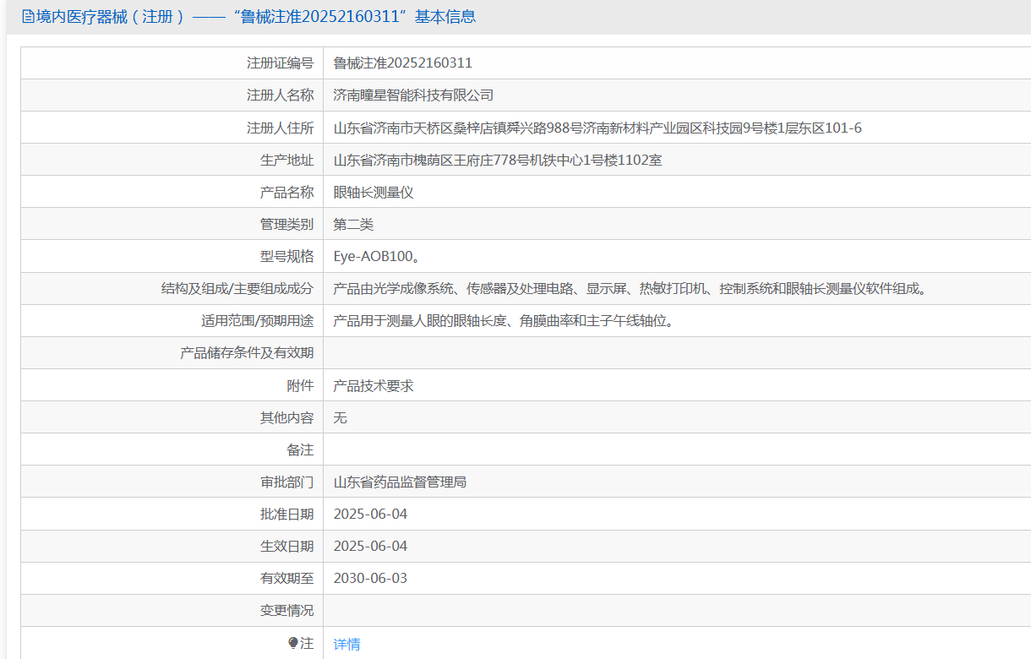Click the address 山东省济南市槐荫区王府庄778号
The height and width of the screenshot is (659, 1031).
tap(498, 160)
